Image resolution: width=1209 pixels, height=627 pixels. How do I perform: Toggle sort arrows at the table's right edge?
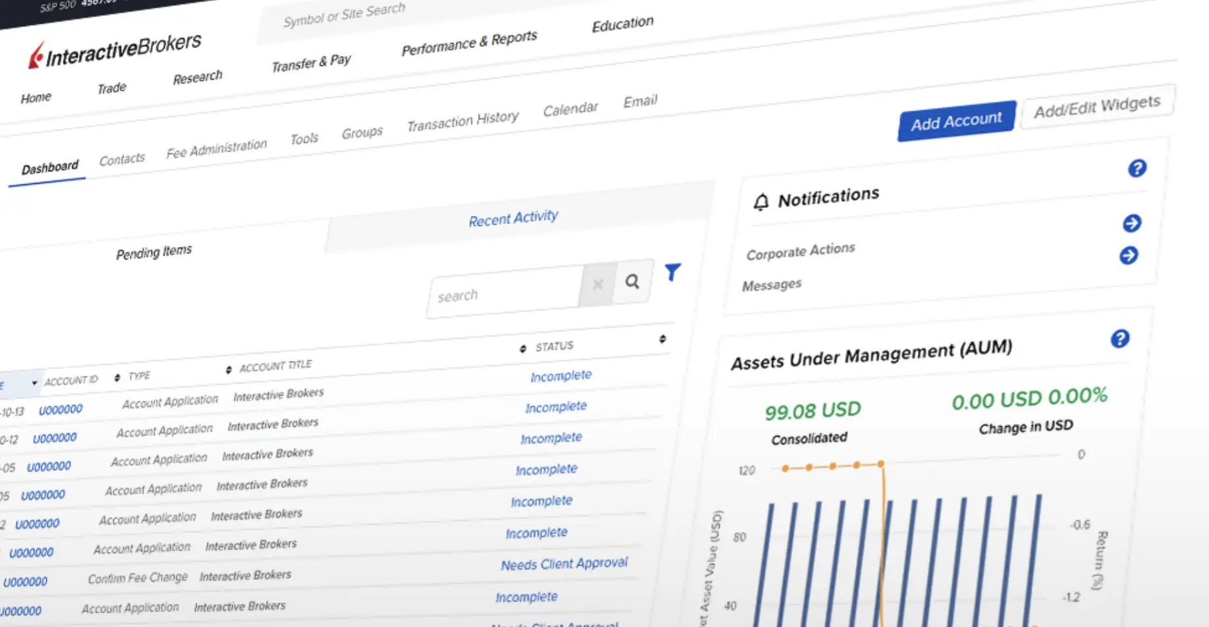[662, 339]
